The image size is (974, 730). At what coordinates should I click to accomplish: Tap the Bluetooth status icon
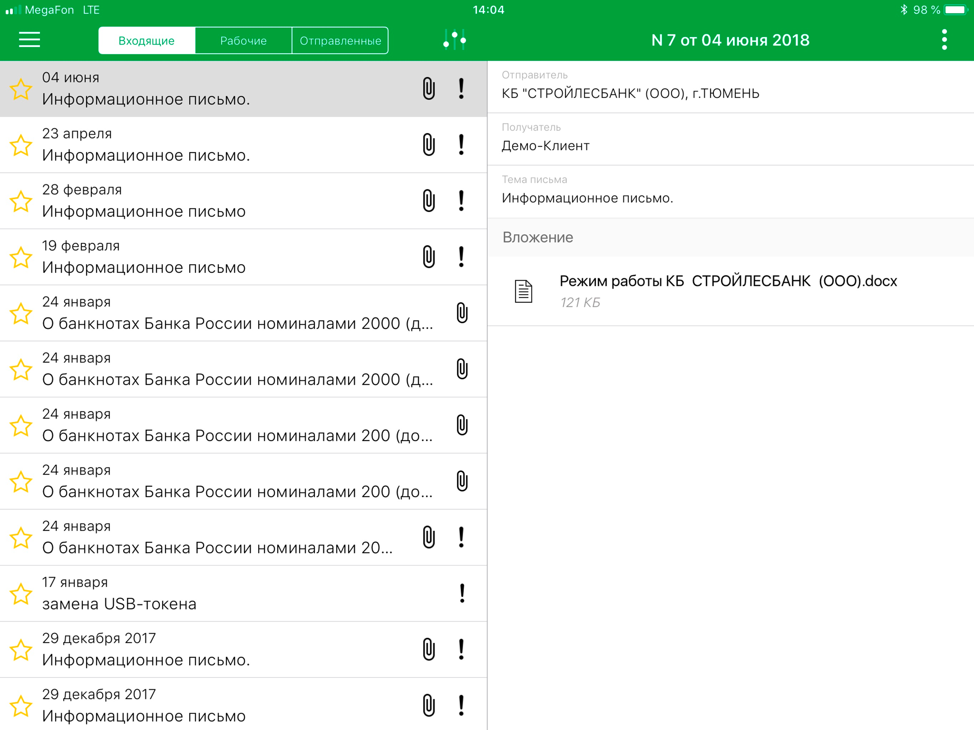click(x=904, y=10)
